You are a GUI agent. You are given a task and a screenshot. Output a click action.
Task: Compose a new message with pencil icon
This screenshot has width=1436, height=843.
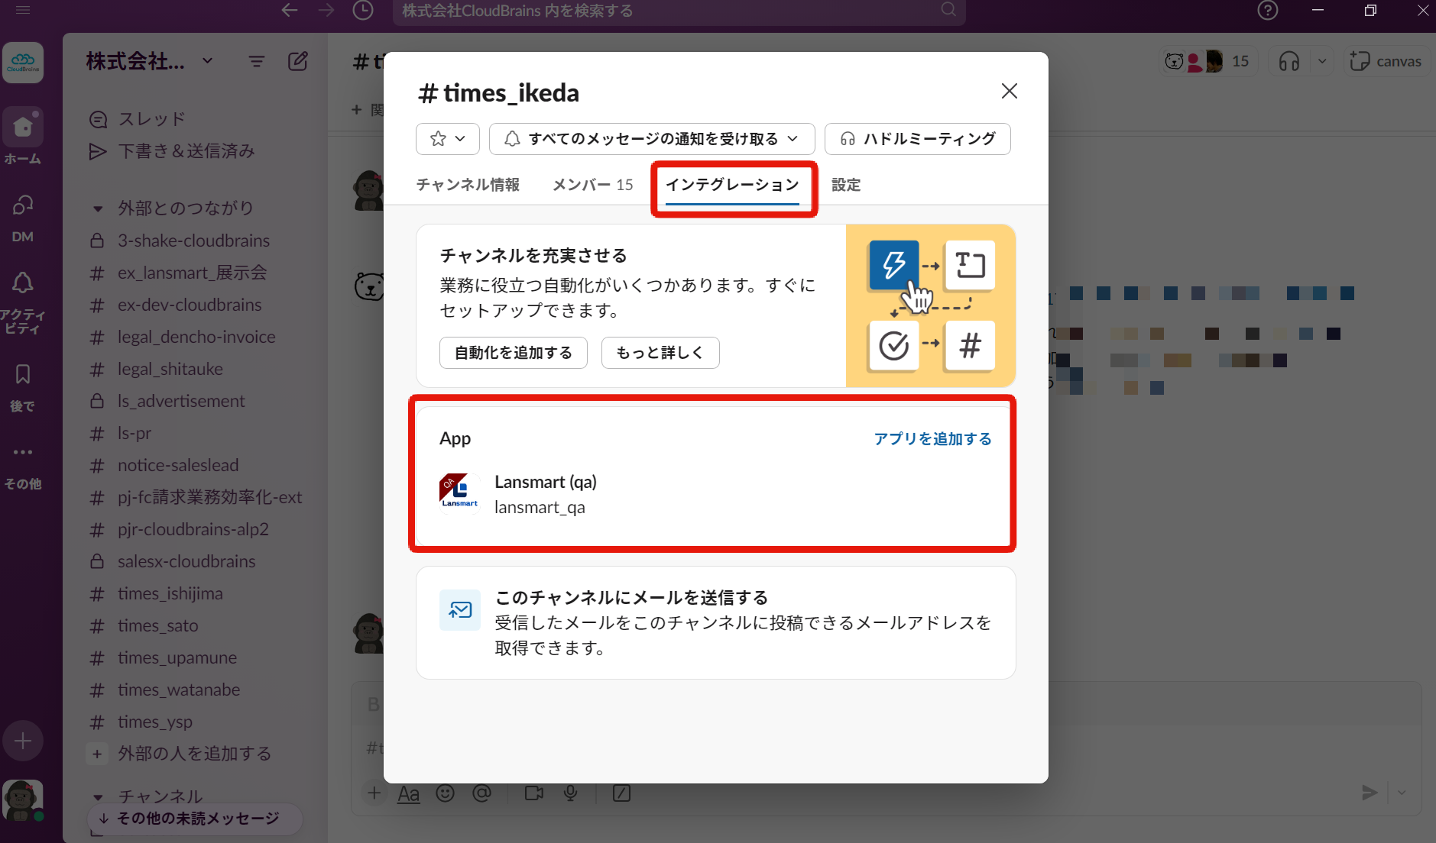tap(298, 61)
